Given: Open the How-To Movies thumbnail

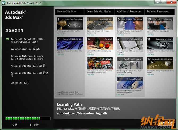Looking at the screenshot, I should click(x=100, y=23).
